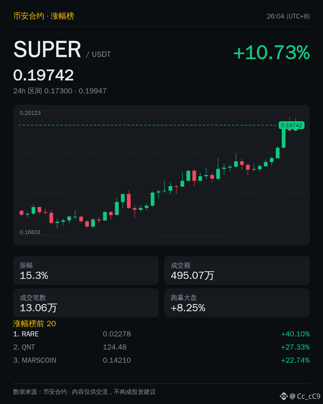This screenshot has width=323, height=404.
Task: Select the +10.73% change percentage
Action: pyautogui.click(x=272, y=52)
